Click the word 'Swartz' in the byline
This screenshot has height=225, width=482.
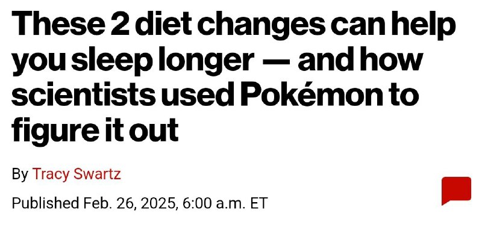(97, 174)
